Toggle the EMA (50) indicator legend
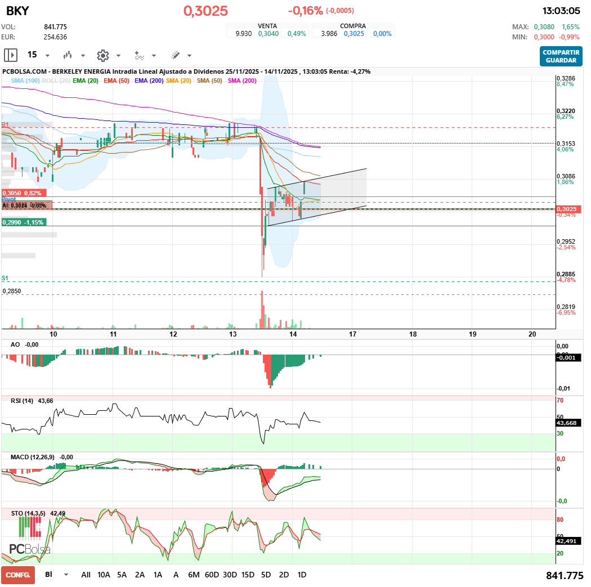 pyautogui.click(x=117, y=80)
